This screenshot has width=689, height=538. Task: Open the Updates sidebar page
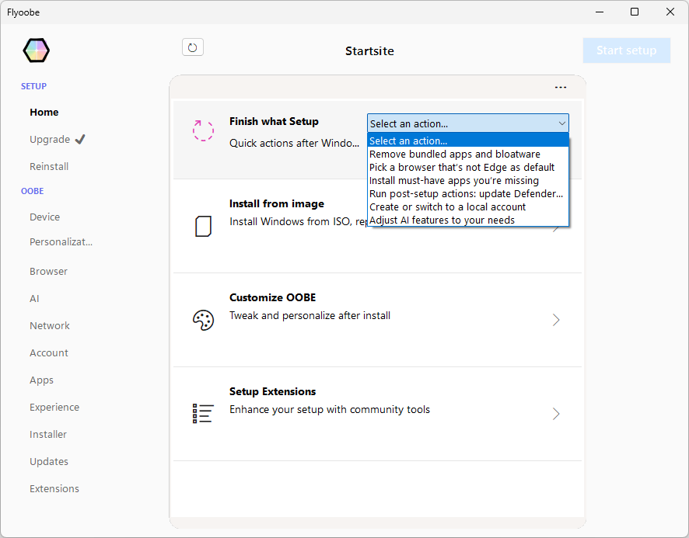click(49, 462)
